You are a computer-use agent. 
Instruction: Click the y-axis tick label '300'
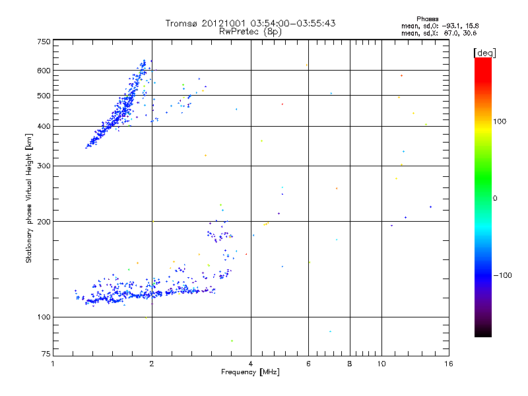coord(44,166)
